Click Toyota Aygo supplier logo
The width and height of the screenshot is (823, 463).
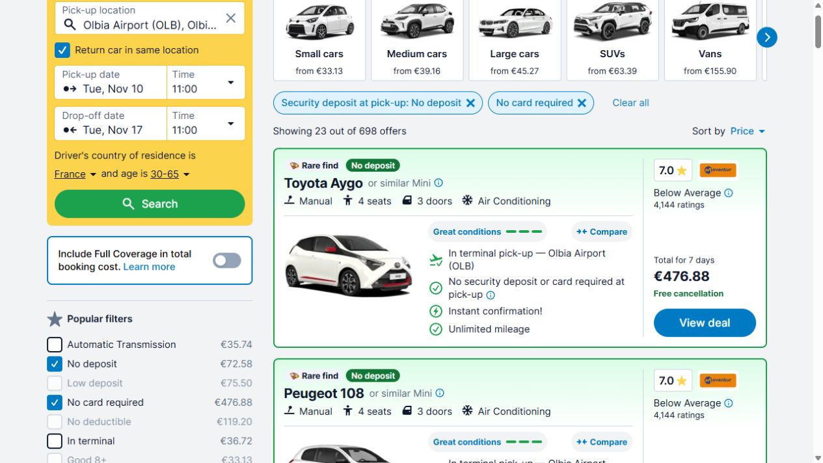pyautogui.click(x=718, y=170)
